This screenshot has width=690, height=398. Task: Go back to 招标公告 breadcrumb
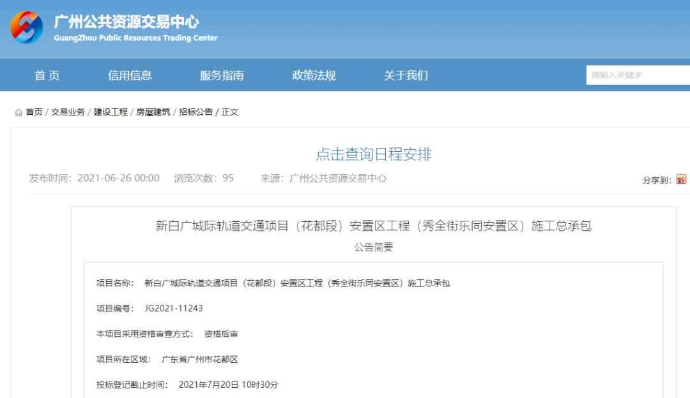(196, 112)
